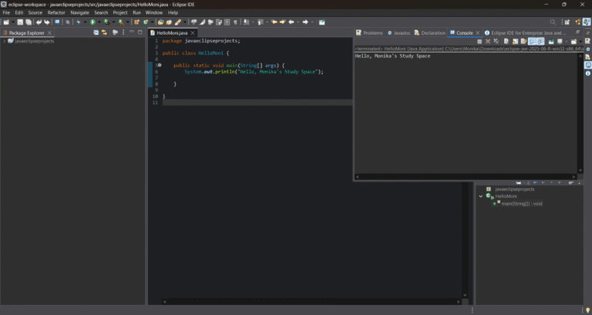Open the Javadoc tab

pyautogui.click(x=402, y=33)
